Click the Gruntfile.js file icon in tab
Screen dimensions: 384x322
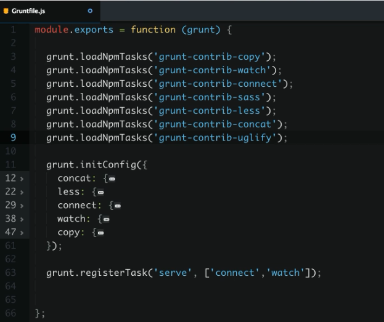(x=6, y=10)
